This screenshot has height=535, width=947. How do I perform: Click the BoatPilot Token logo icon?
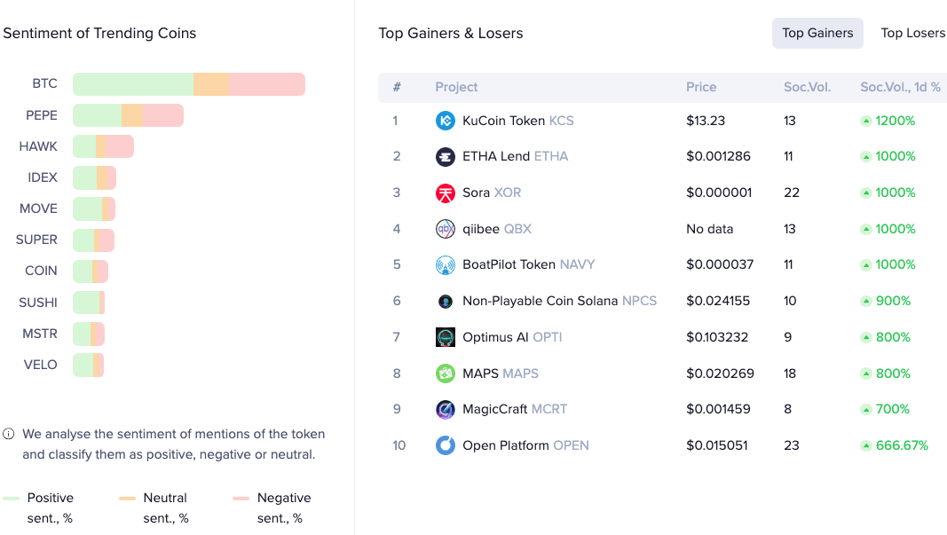tap(446, 264)
